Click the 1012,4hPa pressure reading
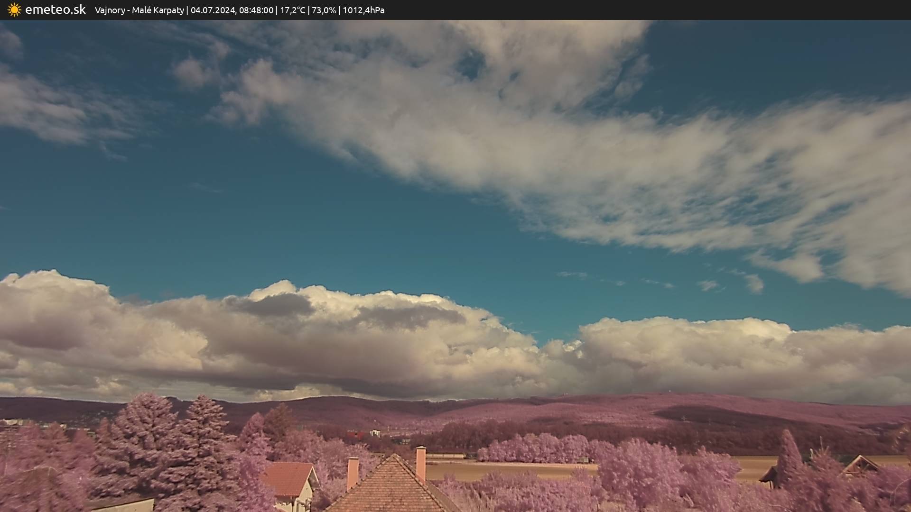The height and width of the screenshot is (512, 911). pyautogui.click(x=363, y=10)
